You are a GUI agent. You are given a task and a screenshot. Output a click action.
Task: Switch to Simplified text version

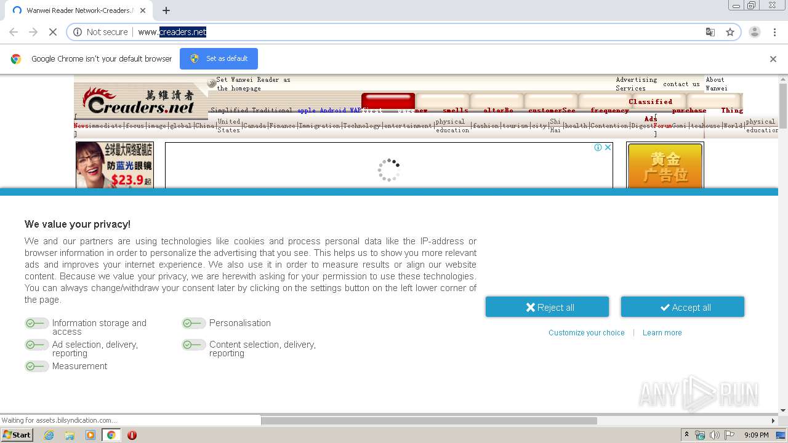tap(230, 111)
